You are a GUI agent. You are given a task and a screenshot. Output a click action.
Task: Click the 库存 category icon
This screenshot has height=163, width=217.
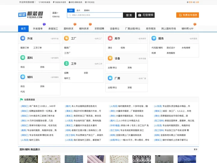110,38
